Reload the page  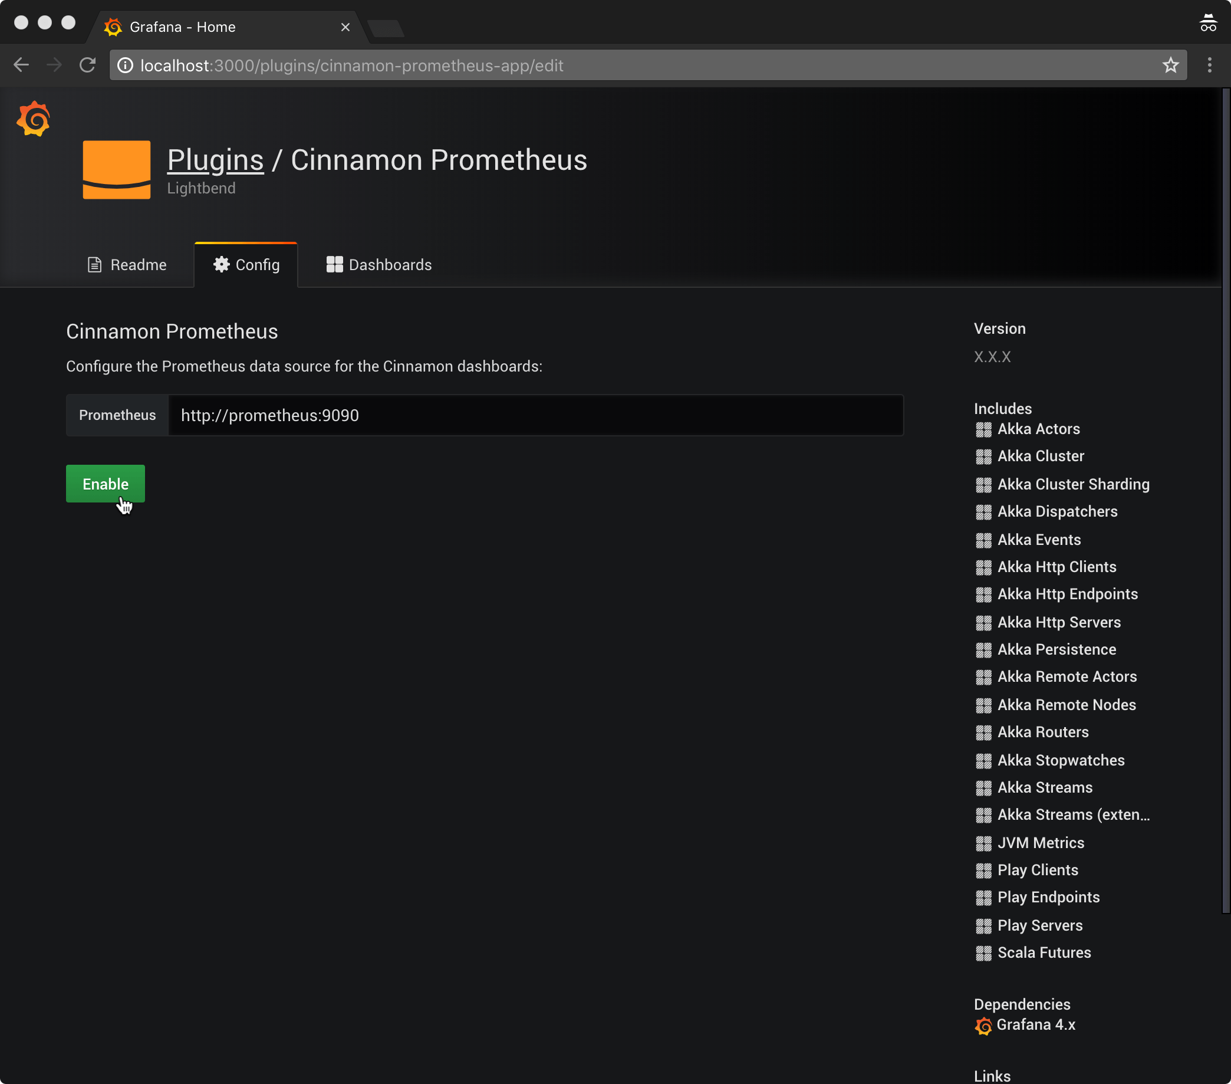tap(87, 65)
